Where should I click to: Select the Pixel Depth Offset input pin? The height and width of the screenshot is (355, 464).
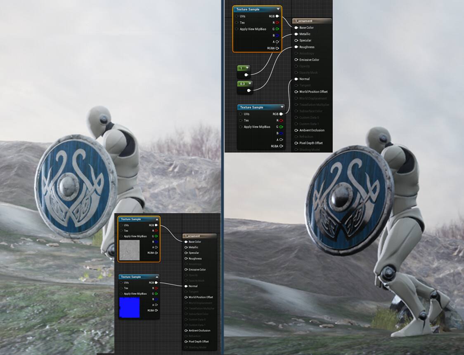pyautogui.click(x=296, y=143)
